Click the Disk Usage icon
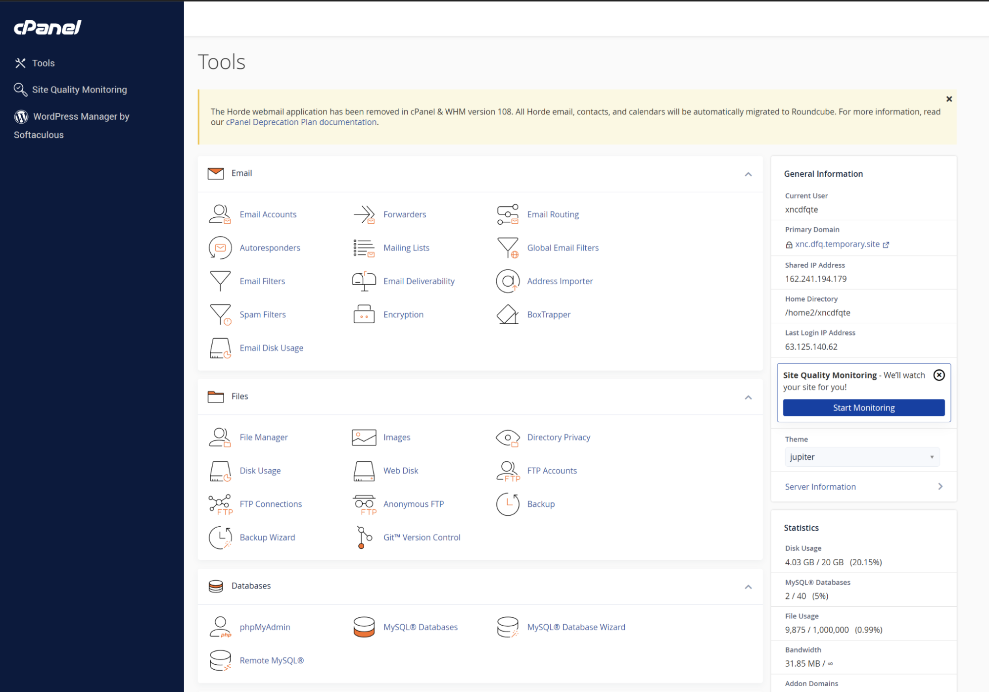 (x=220, y=471)
